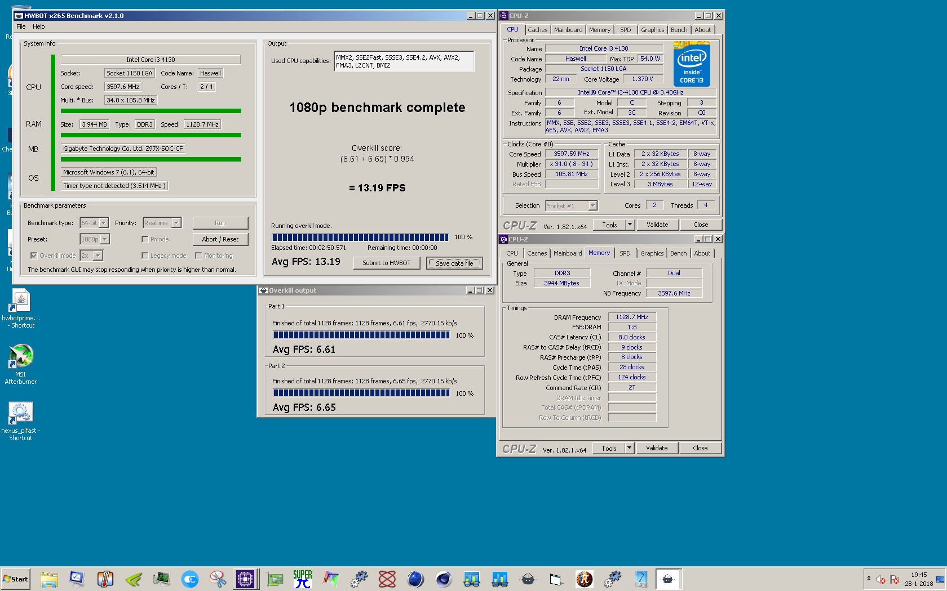Click the Core speed 3597.6 MHz field
The height and width of the screenshot is (591, 947).
pyautogui.click(x=123, y=87)
